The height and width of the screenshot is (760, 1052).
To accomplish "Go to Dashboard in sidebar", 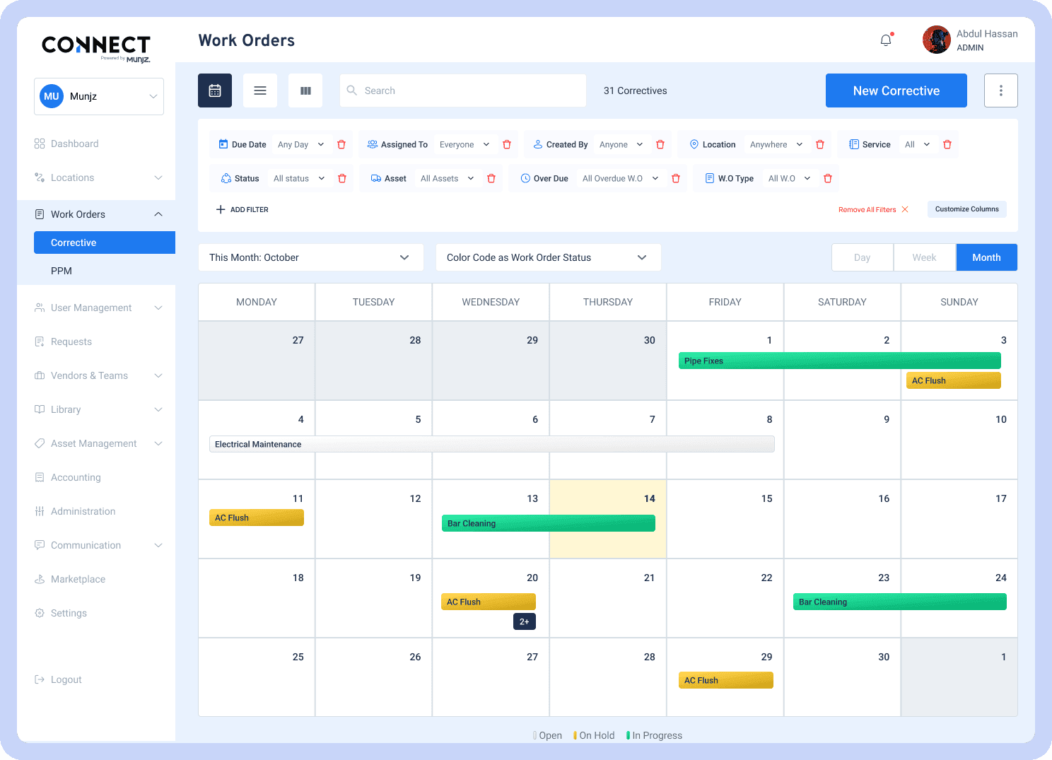I will click(74, 144).
